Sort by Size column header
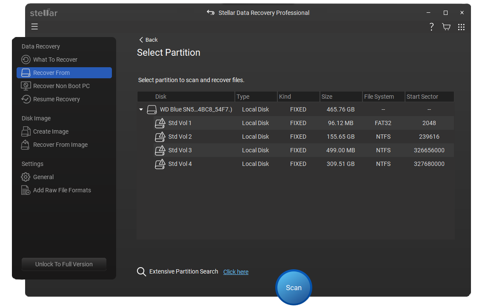 point(341,97)
